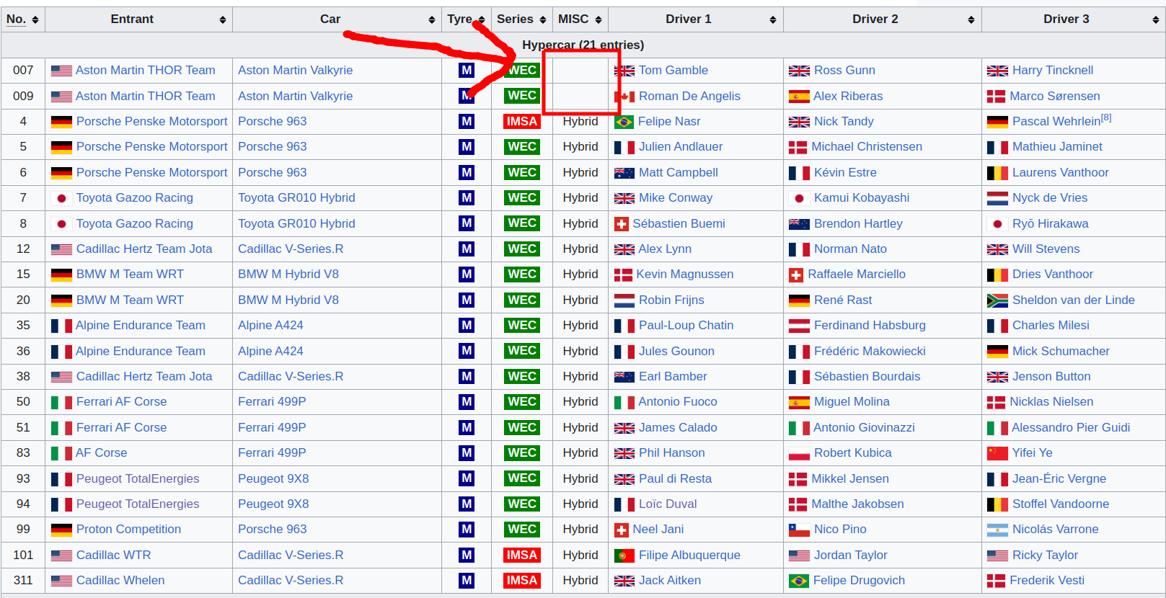The width and height of the screenshot is (1166, 598).
Task: Click New Zealand flag beside Brendon Hartley
Action: [x=799, y=224]
